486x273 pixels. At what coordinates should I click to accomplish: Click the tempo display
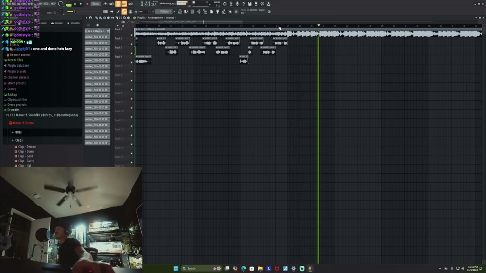tap(95, 4)
